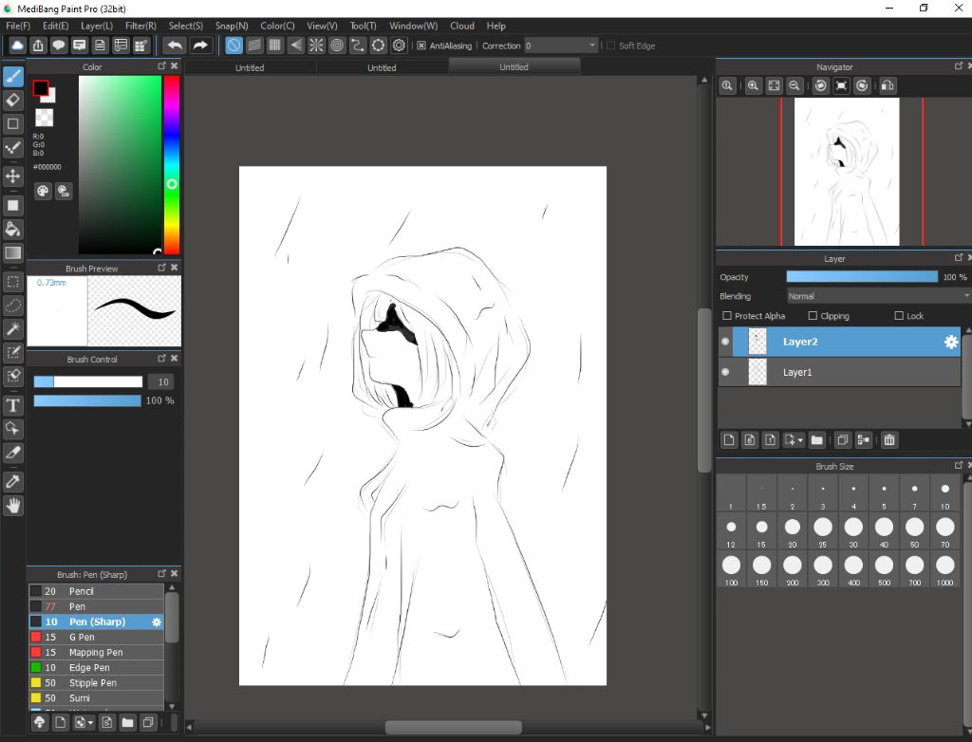
Task: Open the File menu
Action: tap(18, 26)
